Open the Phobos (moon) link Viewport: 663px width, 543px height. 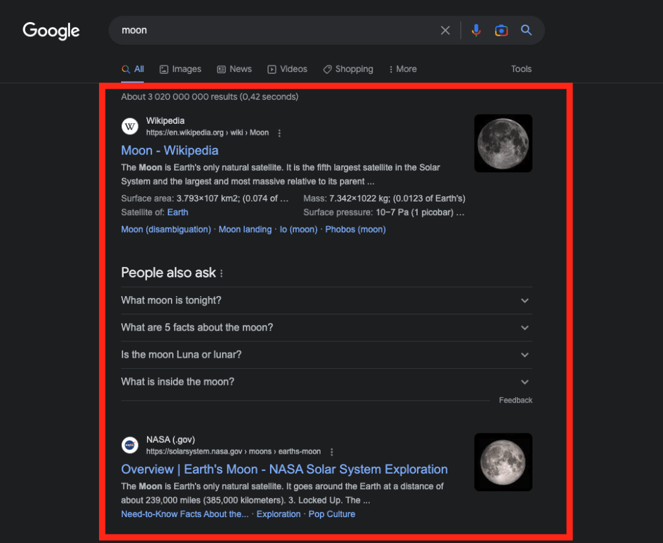tap(355, 229)
